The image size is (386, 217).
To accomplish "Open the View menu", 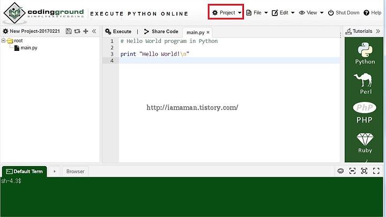I will 311,12.
